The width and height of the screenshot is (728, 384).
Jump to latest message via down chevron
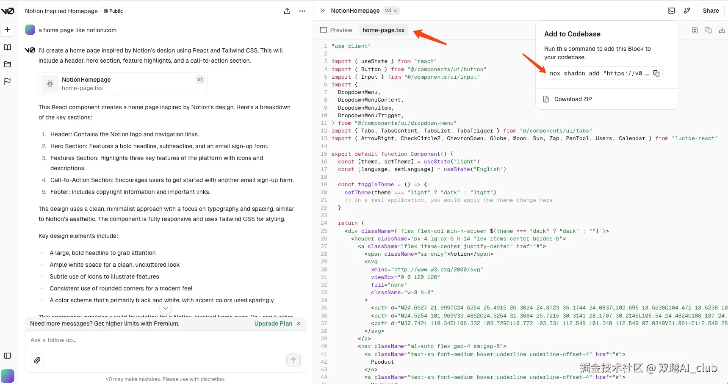coord(166,309)
